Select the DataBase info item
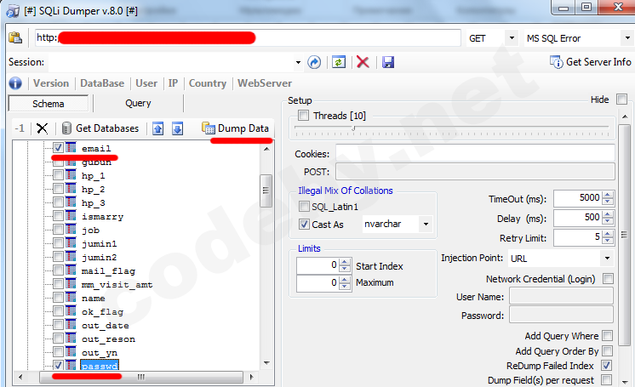 coord(102,83)
